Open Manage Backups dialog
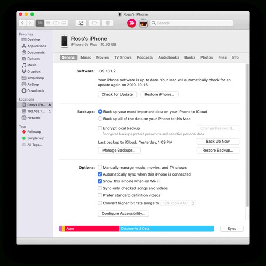Screen dimensions: 266x266 pos(119,150)
